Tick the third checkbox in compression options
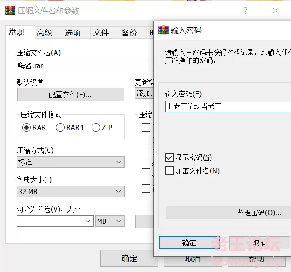 [x=146, y=152]
